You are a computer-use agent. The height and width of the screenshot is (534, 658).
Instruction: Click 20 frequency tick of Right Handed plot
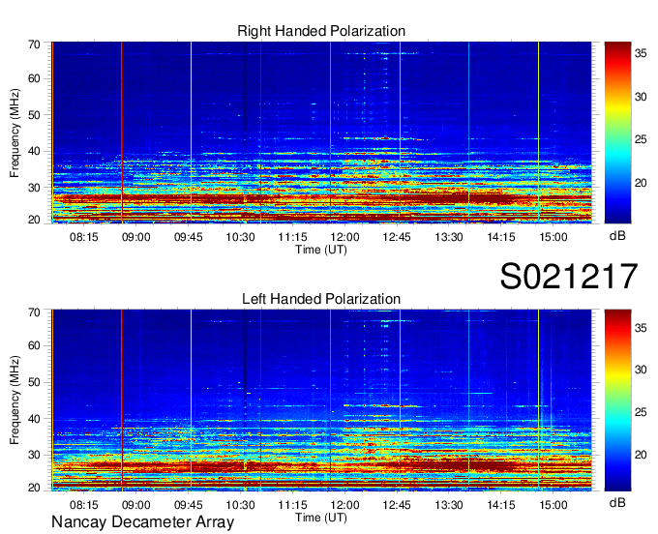35,220
